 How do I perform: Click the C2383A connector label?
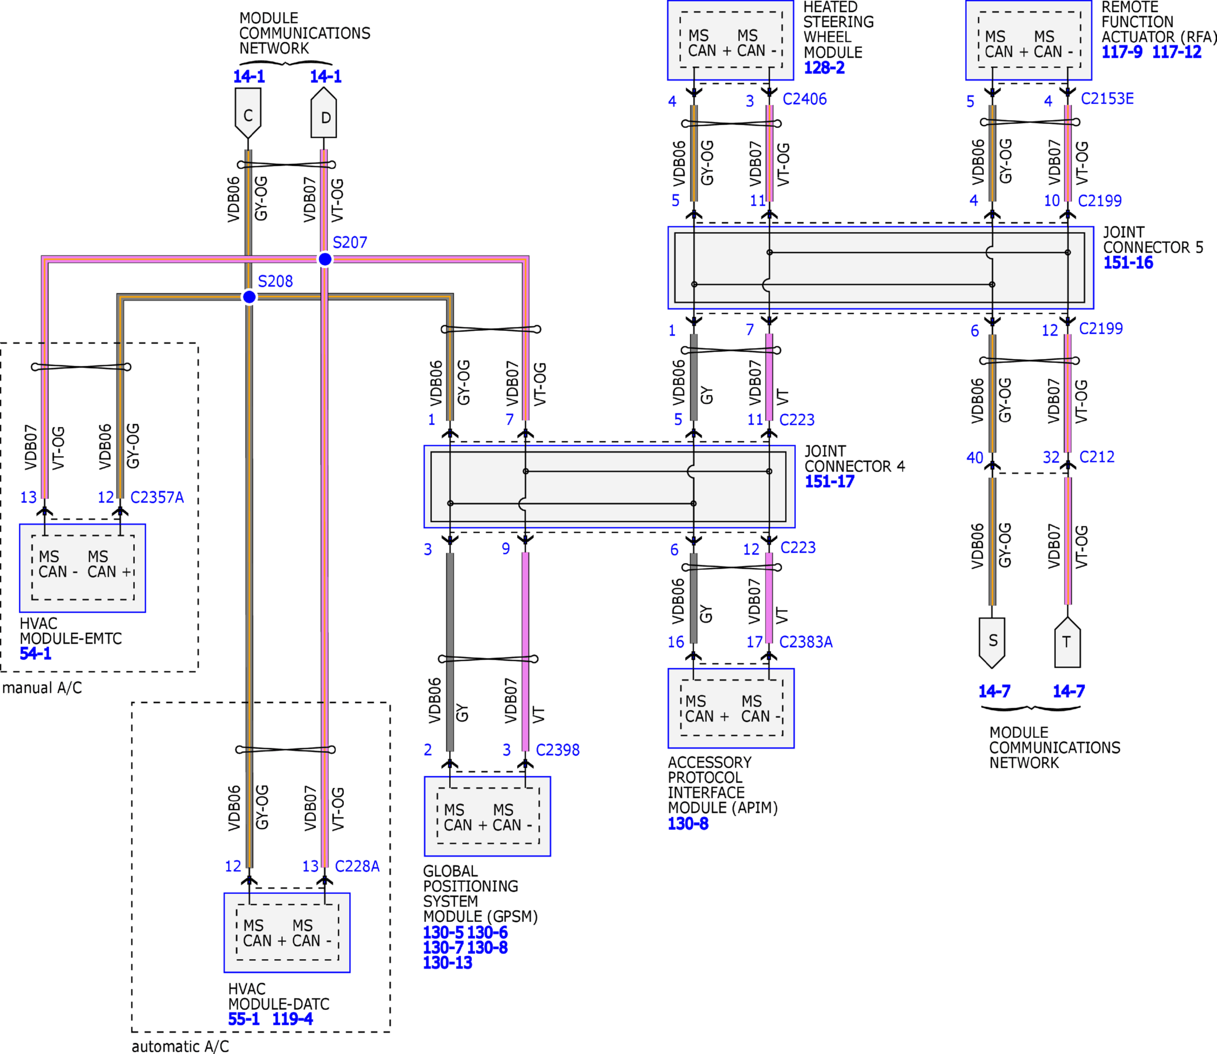point(806,642)
